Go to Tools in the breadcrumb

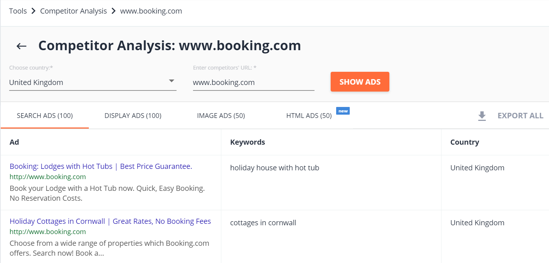click(18, 11)
